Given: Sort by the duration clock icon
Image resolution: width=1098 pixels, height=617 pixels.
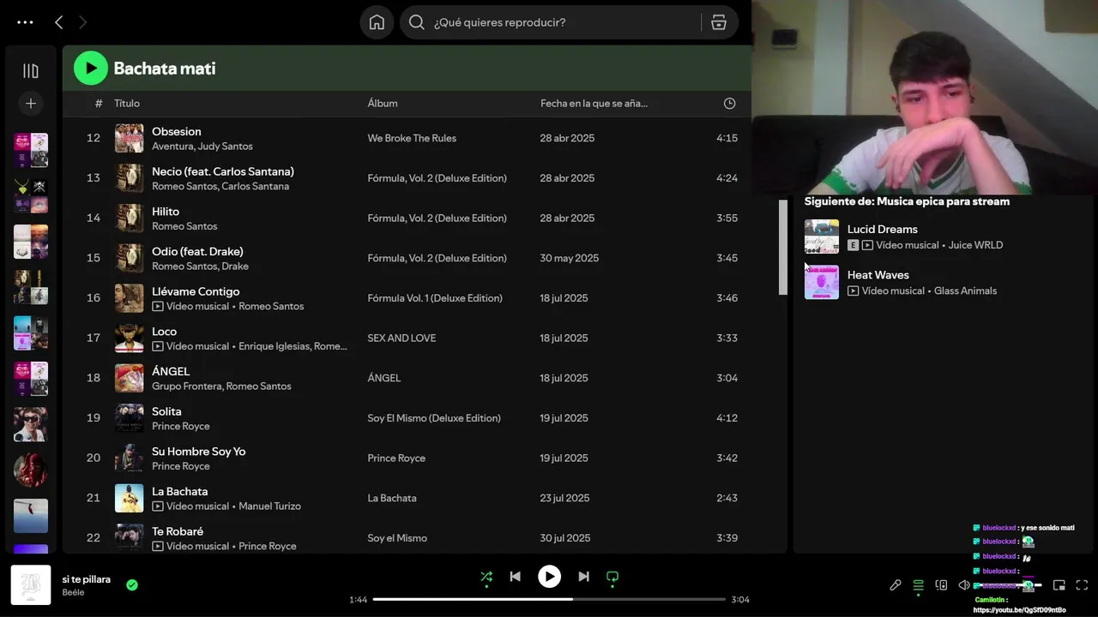Looking at the screenshot, I should [x=729, y=104].
